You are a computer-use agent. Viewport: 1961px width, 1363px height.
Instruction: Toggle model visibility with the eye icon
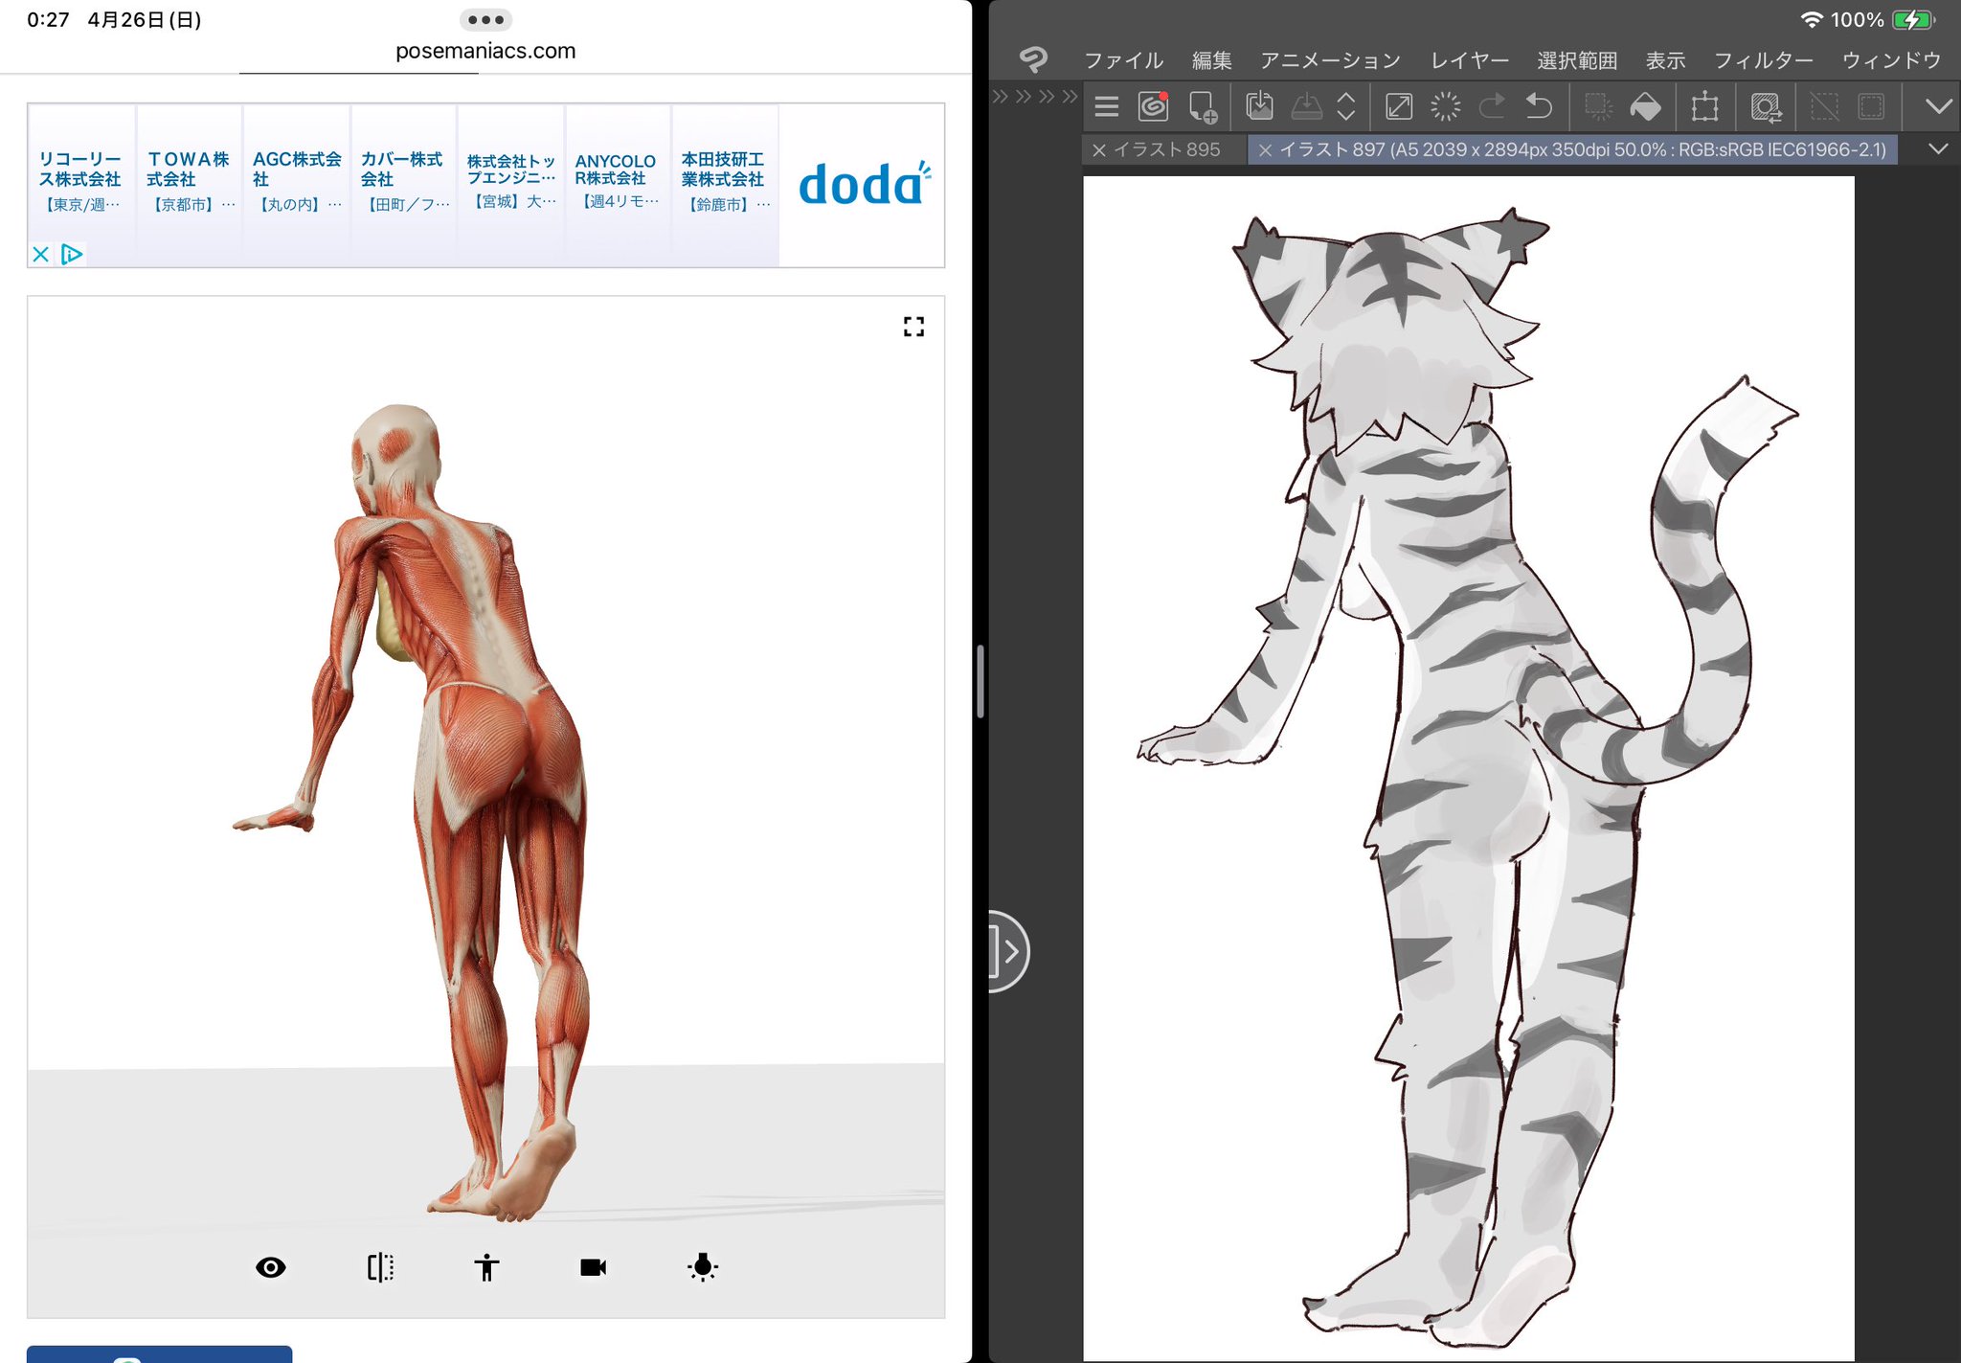coord(271,1267)
